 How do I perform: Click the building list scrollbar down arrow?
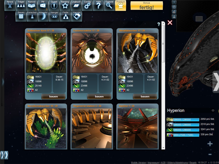pos(163,148)
